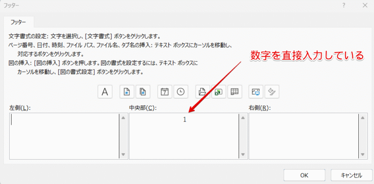Insert file path folder icon
Image resolution: width=374 pixels, height=184 pixels.
(203, 92)
